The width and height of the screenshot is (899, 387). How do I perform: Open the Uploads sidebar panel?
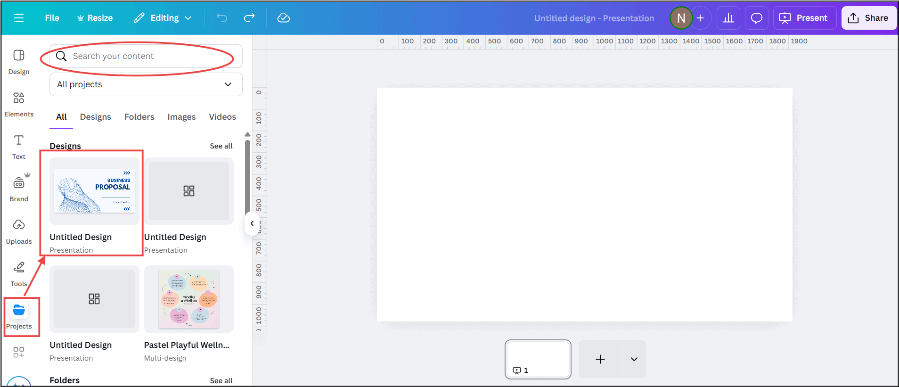pyautogui.click(x=19, y=231)
